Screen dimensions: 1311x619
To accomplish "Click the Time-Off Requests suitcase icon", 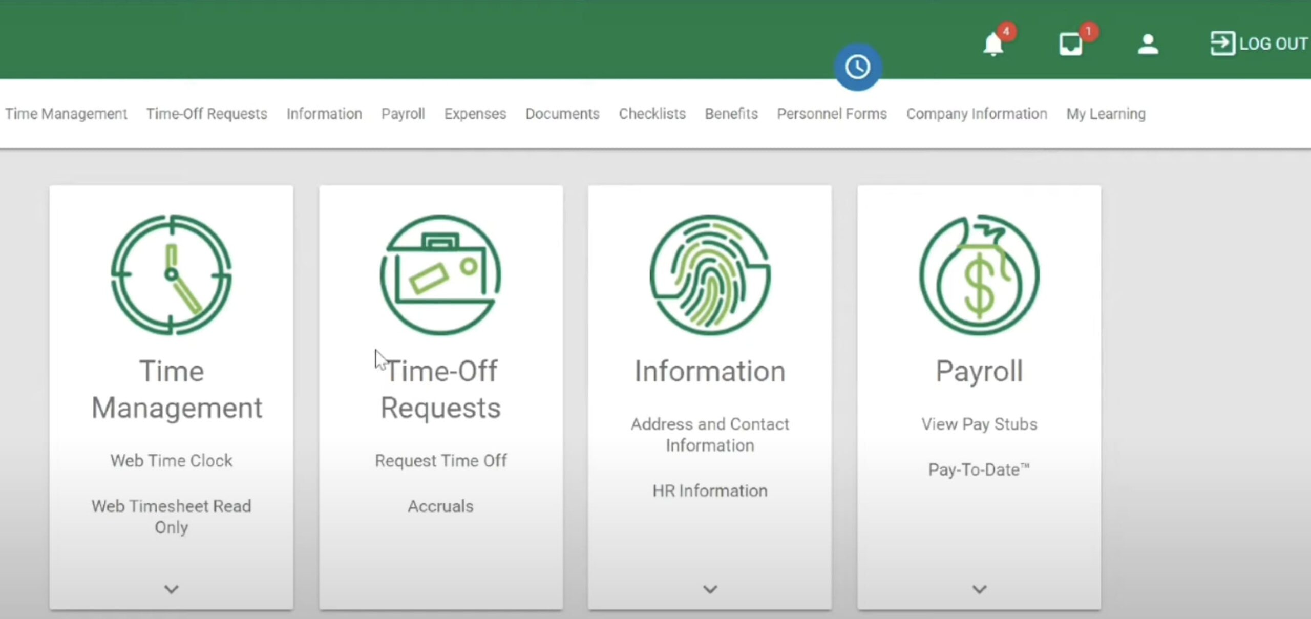I will click(x=440, y=275).
